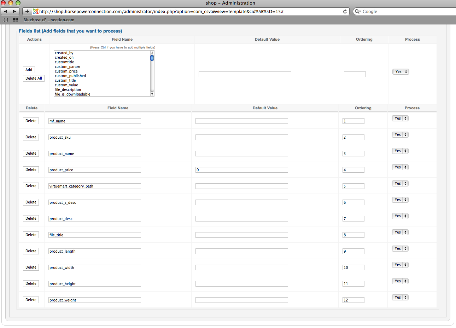Click the Google search magnifier icon
Image resolution: width=456 pixels, height=328 pixels.
click(357, 11)
